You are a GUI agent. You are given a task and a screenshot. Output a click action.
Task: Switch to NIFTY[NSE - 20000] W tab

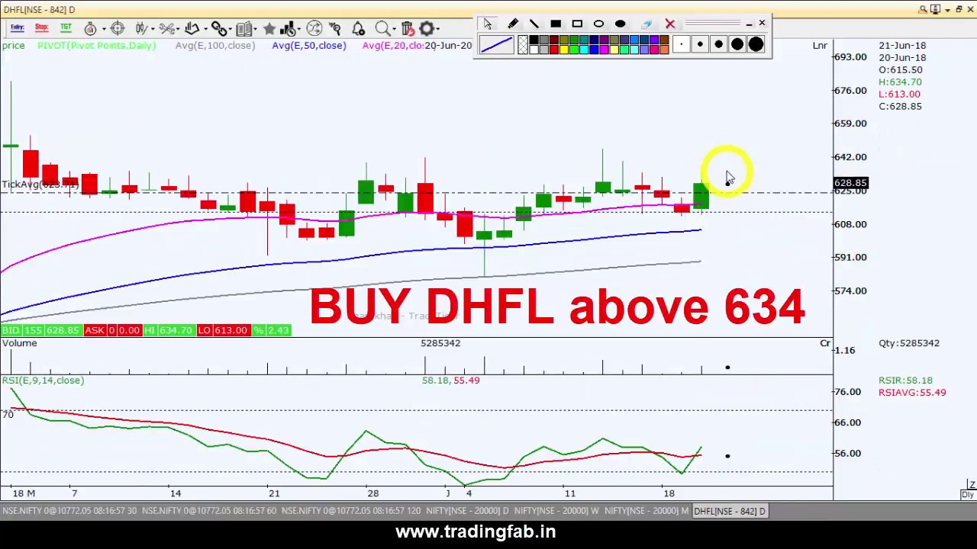(x=556, y=511)
